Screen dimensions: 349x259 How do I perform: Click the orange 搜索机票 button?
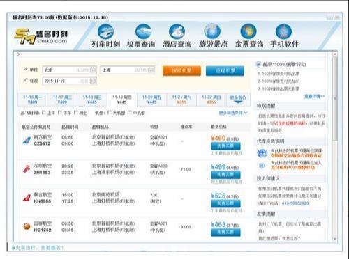(181, 70)
